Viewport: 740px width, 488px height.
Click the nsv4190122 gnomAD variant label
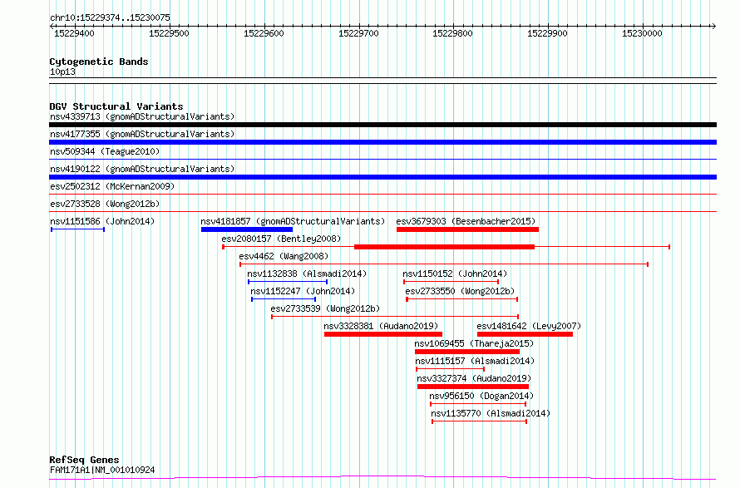coord(142,169)
